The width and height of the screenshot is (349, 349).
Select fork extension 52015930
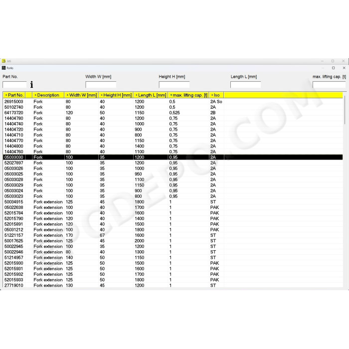(14, 263)
